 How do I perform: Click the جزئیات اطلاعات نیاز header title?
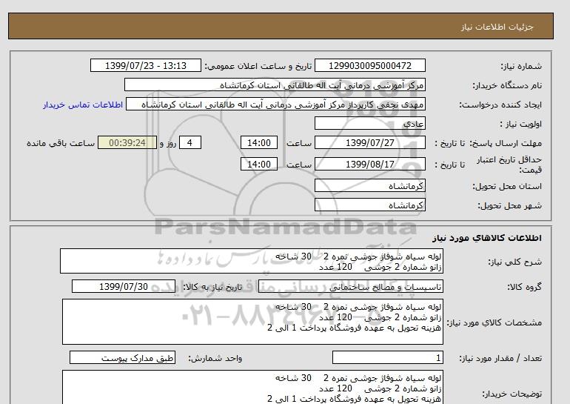497,27
